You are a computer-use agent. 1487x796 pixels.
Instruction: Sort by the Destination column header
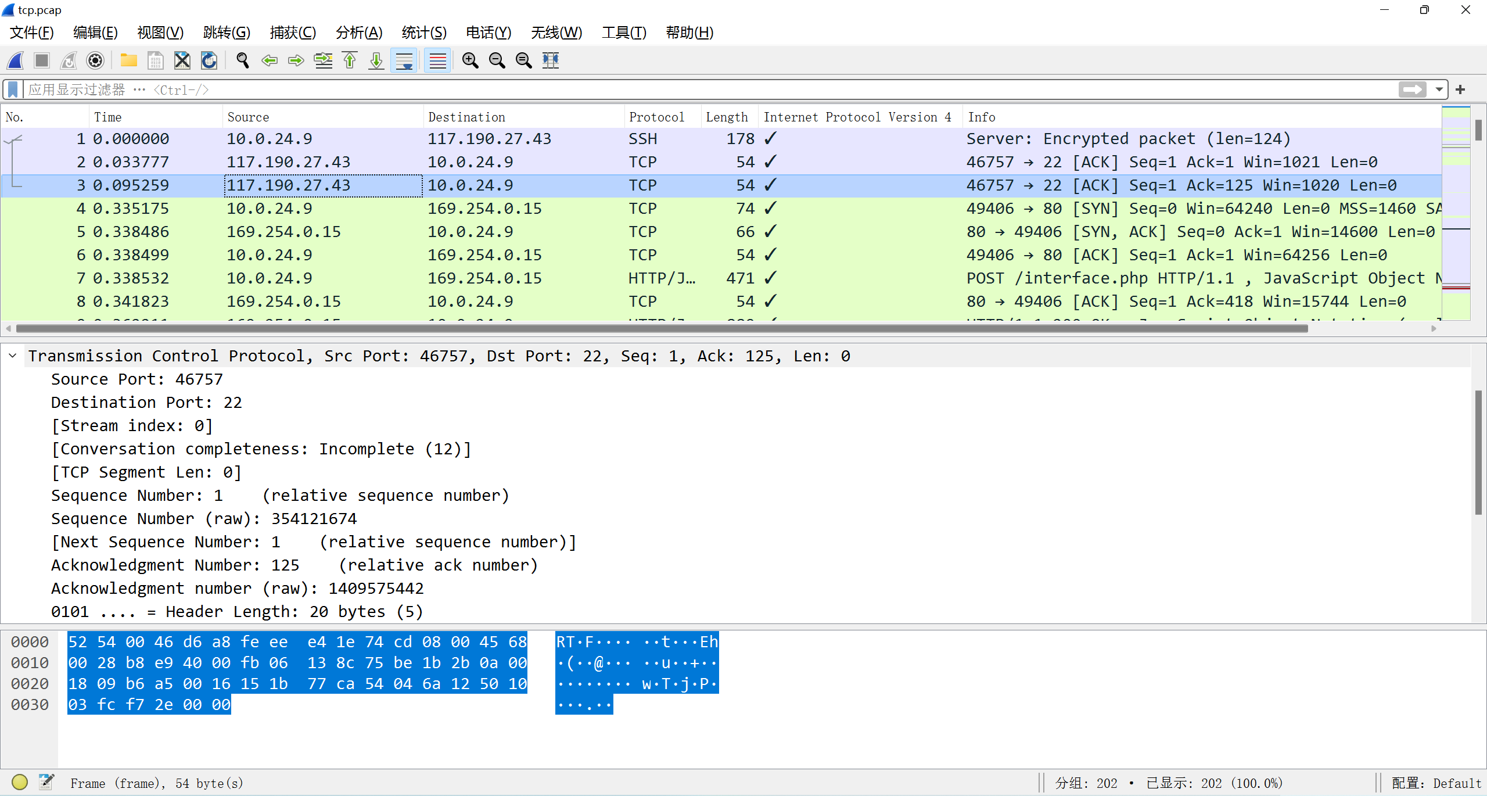coord(524,117)
